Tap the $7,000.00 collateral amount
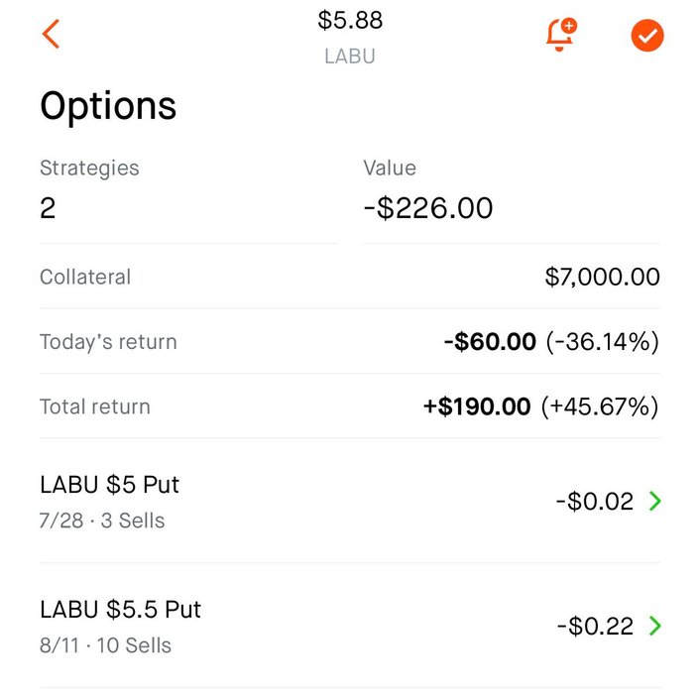 [602, 277]
